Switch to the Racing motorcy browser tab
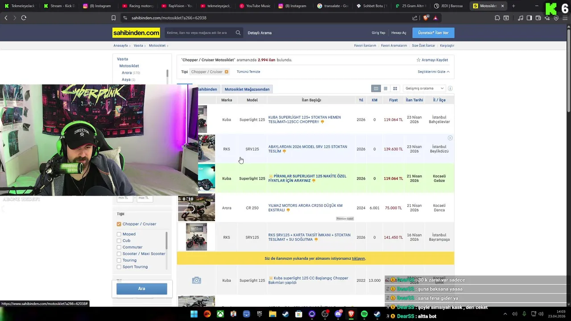The image size is (571, 321). pyautogui.click(x=138, y=6)
